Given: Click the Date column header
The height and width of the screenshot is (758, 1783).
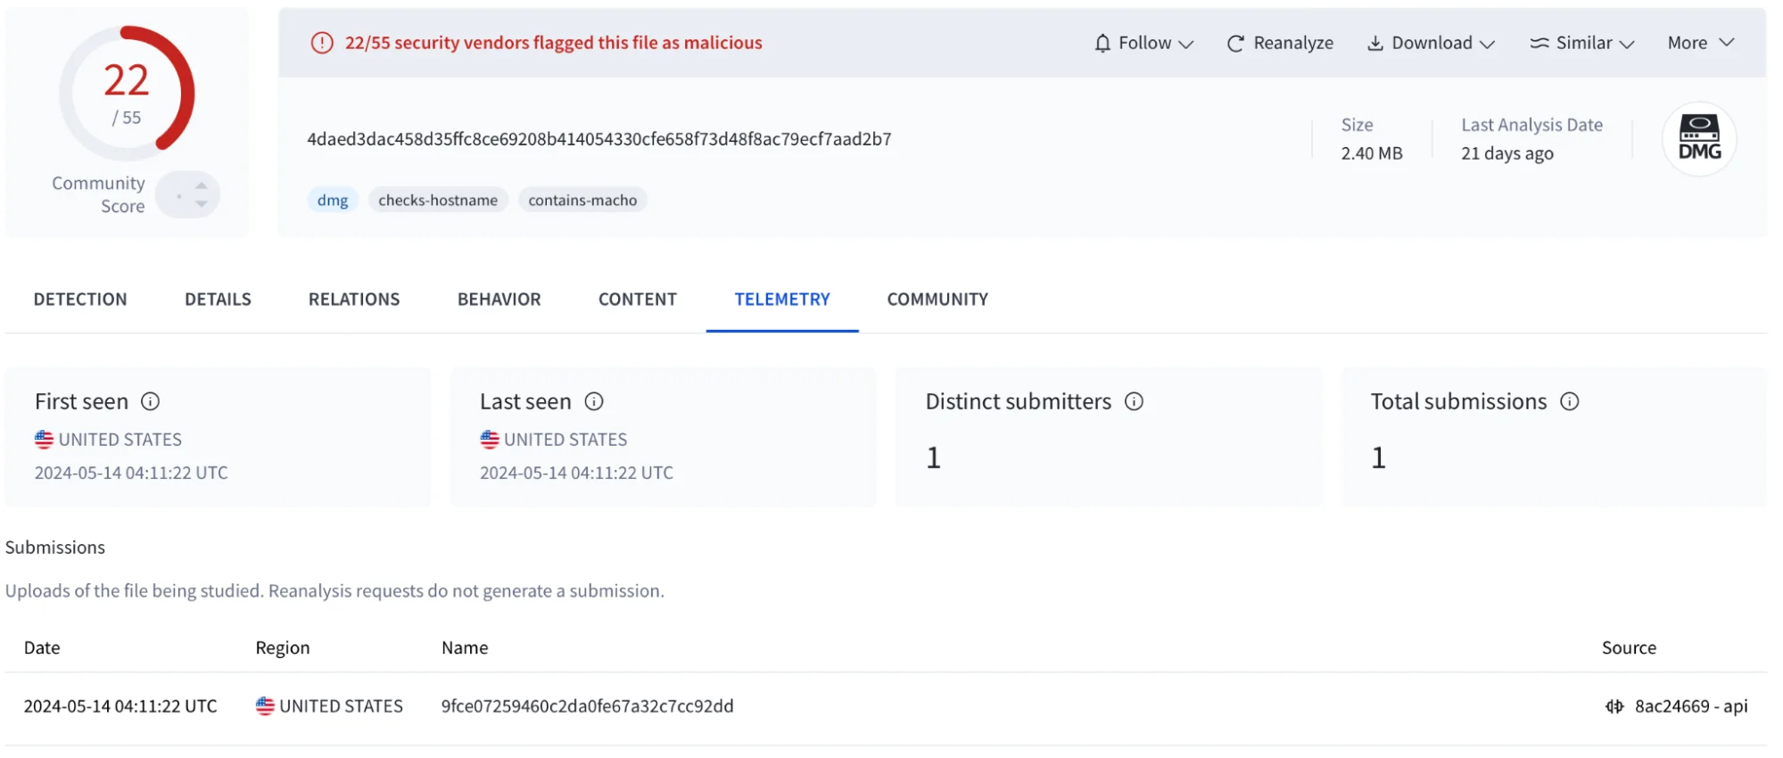Looking at the screenshot, I should (42, 647).
